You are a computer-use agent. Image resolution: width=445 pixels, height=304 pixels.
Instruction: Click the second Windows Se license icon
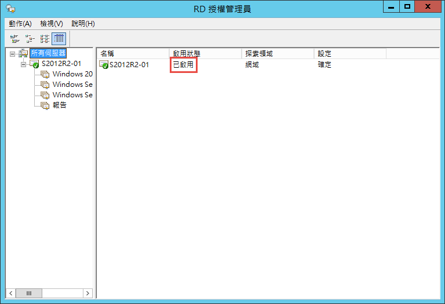tap(45, 95)
